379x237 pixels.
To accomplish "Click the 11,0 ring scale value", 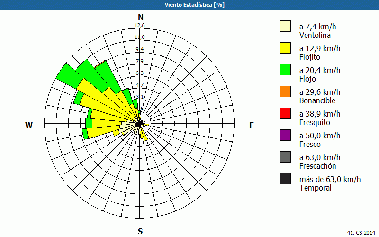I will (x=140, y=37).
